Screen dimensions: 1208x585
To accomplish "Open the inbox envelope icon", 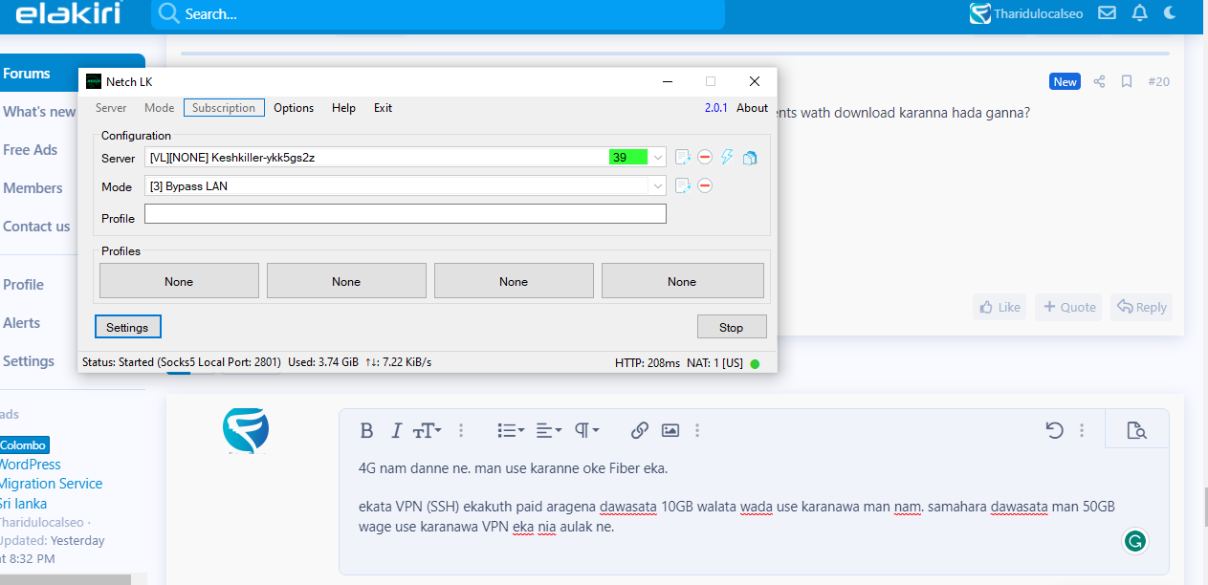I will pyautogui.click(x=1107, y=13).
